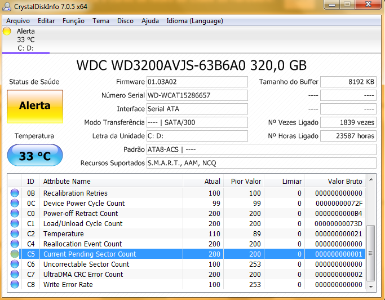Select the UltraDMA CRC Error Count text
The height and width of the screenshot is (300, 385).
tap(83, 274)
